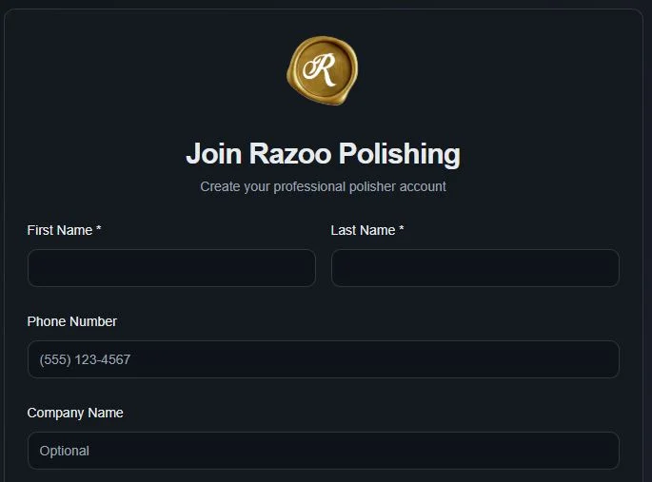Click into the Phone Number field
This screenshot has width=652, height=482.
[x=324, y=359]
